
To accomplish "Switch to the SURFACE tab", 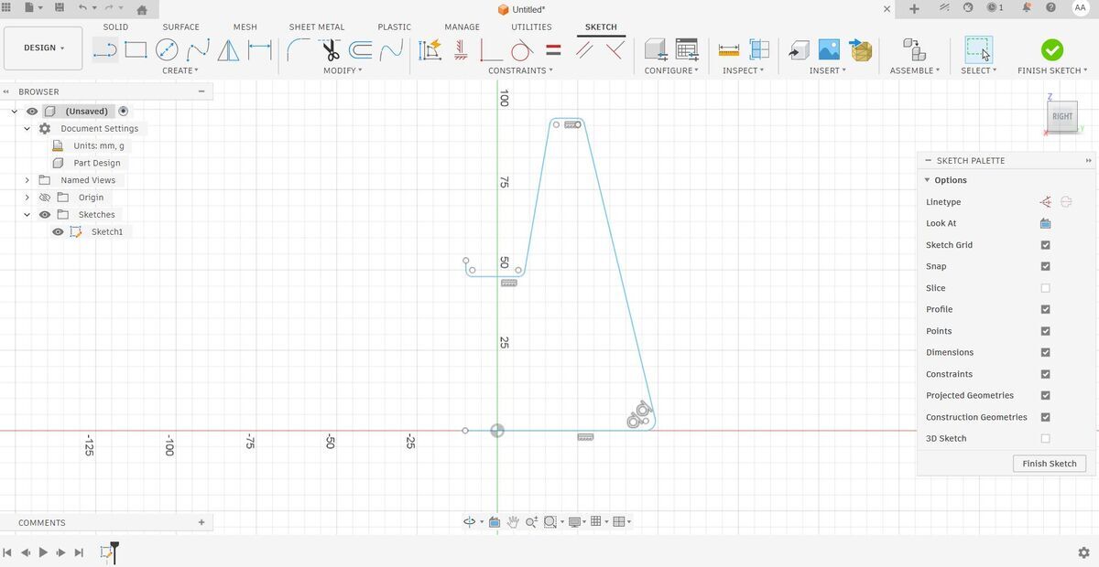I will [180, 27].
